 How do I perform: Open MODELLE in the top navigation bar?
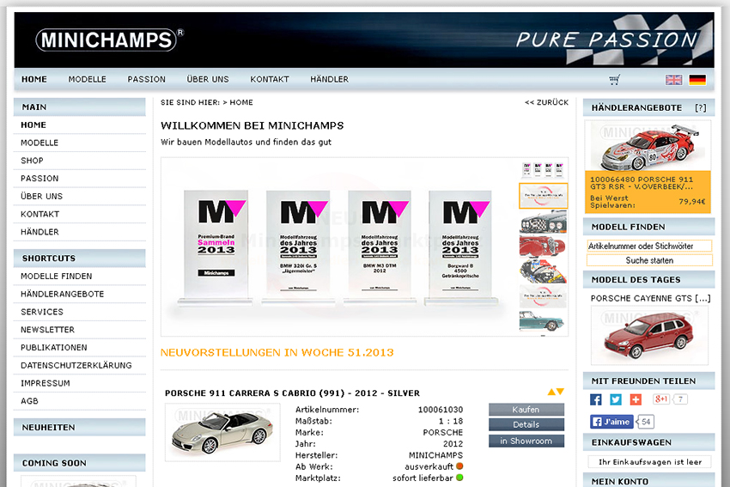(x=87, y=79)
